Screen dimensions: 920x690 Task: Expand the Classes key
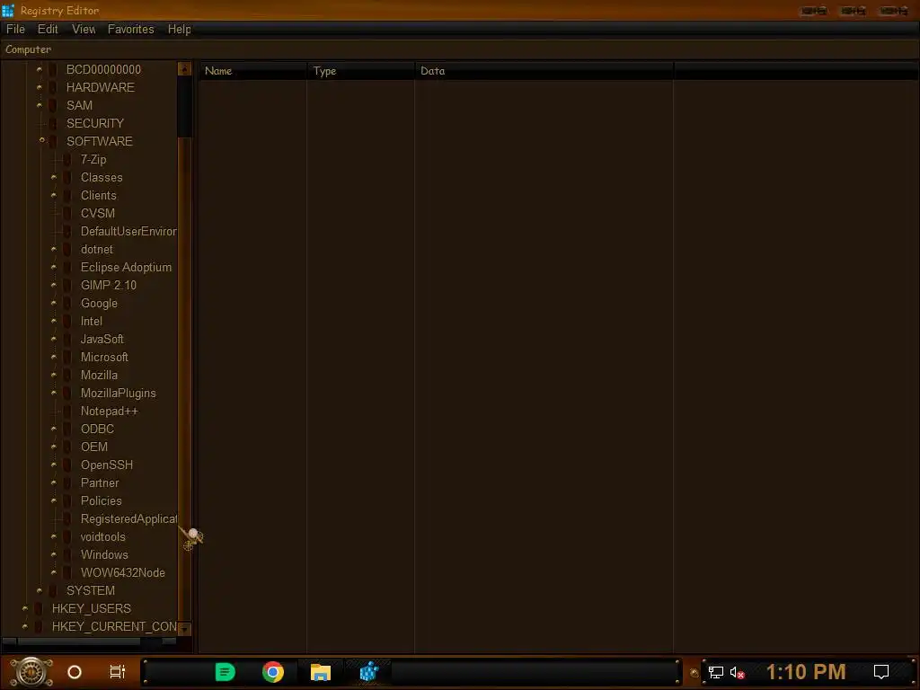(54, 177)
